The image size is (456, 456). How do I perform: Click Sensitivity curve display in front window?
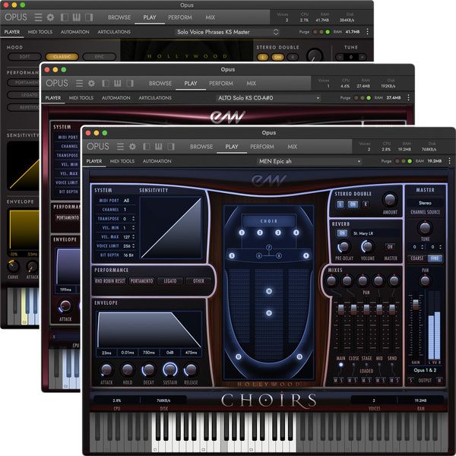(x=171, y=227)
